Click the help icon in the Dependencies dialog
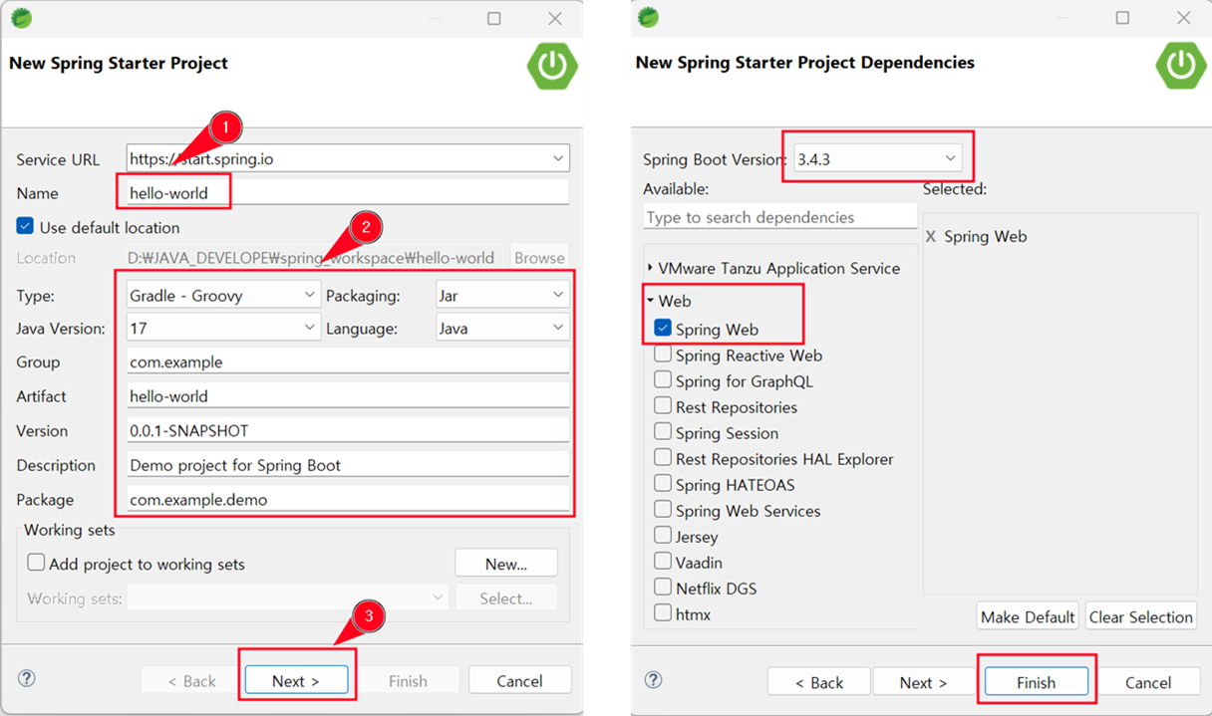This screenshot has width=1212, height=716. point(653,679)
